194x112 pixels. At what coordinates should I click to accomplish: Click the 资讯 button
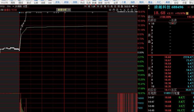pyautogui.click(x=57, y=2)
